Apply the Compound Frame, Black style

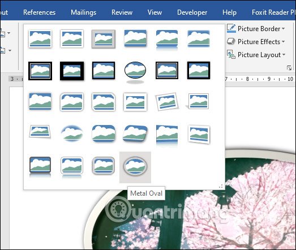[x=167, y=71]
